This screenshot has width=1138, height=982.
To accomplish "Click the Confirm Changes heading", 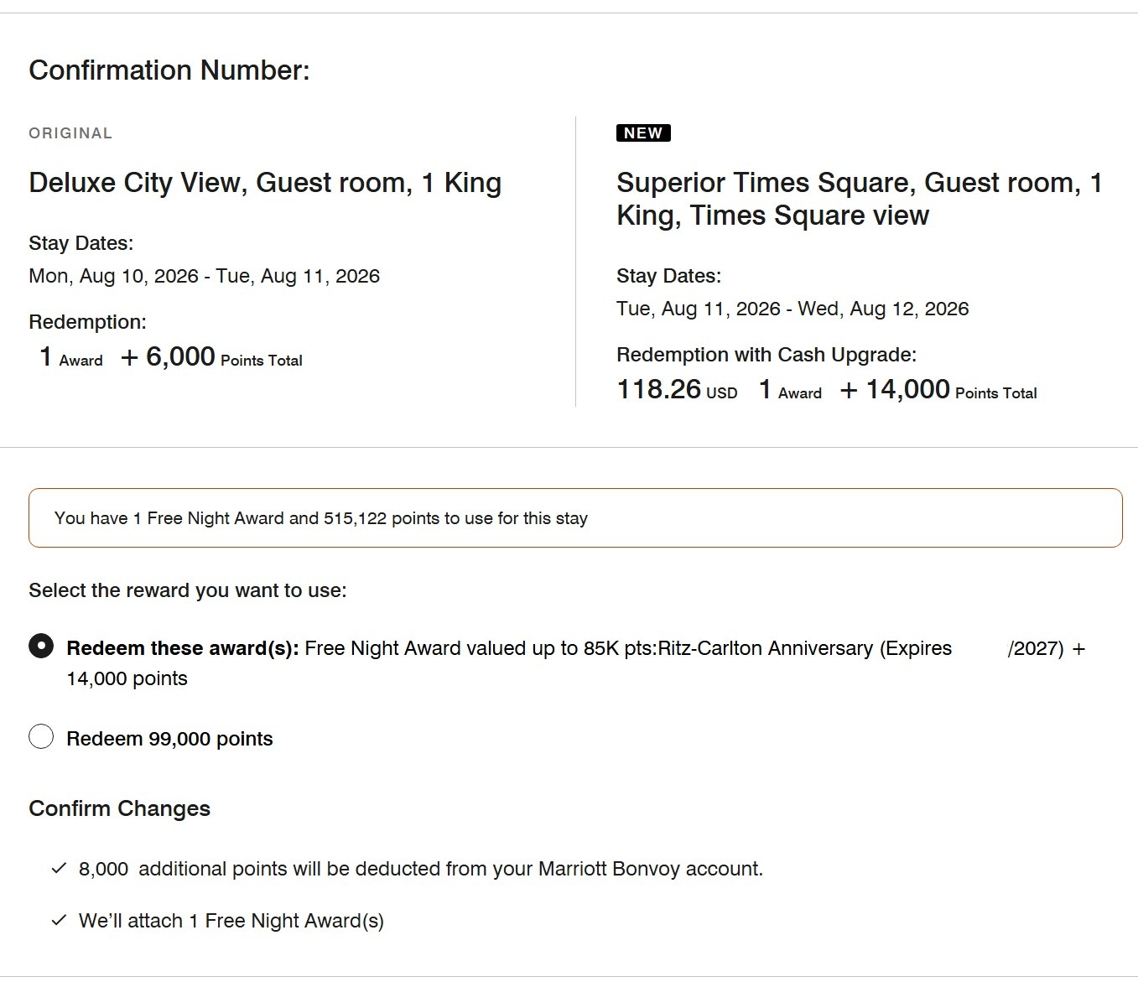I will [x=120, y=808].
